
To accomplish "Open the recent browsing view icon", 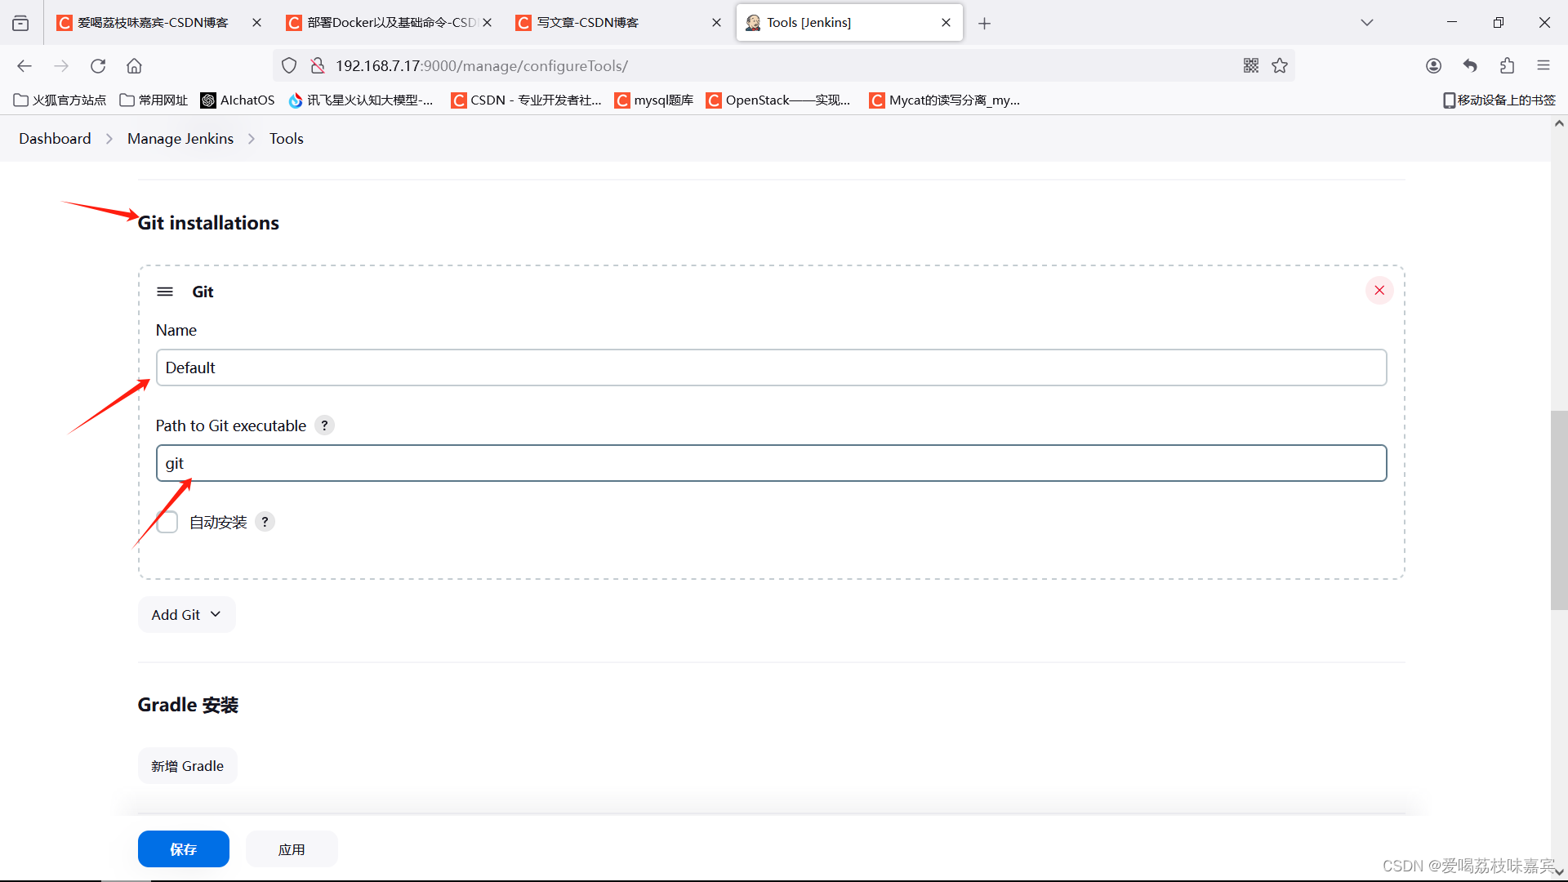I will [20, 24].
